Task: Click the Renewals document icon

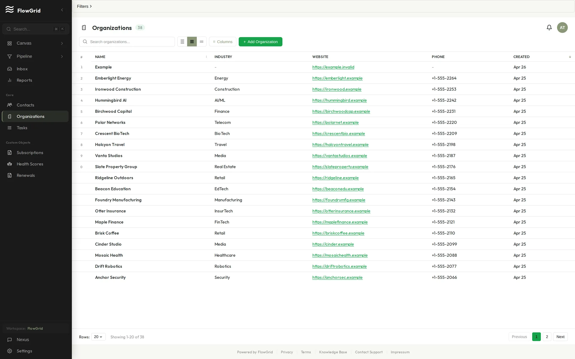Action: pos(10,175)
